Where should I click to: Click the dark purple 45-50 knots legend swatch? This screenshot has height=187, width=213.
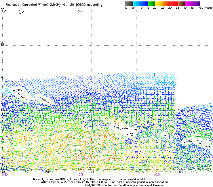(196, 3)
